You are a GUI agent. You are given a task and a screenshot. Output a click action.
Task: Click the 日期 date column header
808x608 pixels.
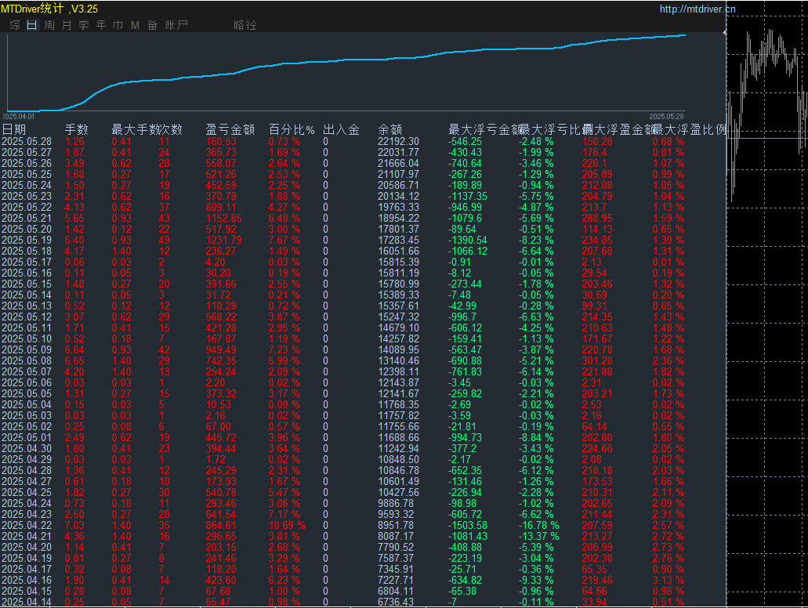point(14,129)
